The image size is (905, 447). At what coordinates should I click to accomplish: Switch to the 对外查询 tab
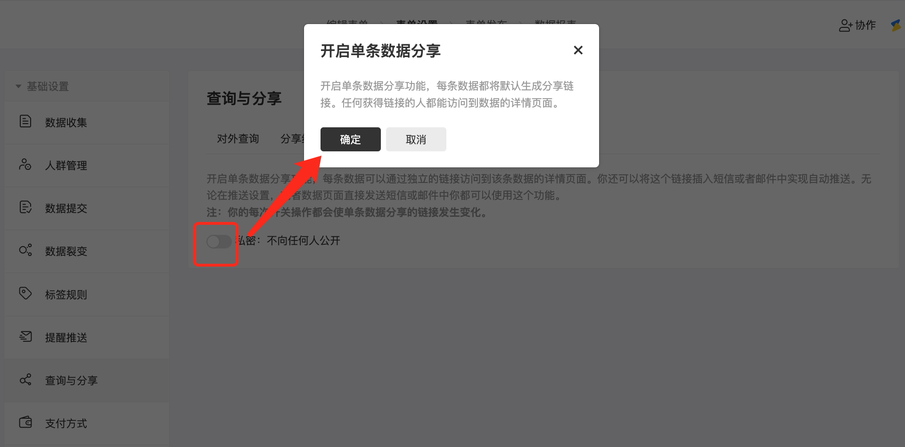pyautogui.click(x=238, y=139)
